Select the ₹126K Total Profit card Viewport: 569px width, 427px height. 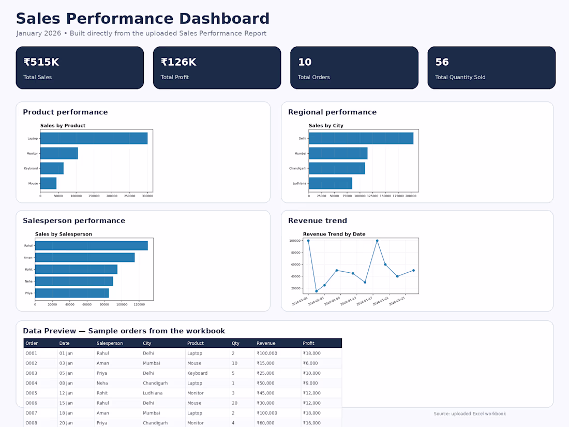pyautogui.click(x=217, y=67)
